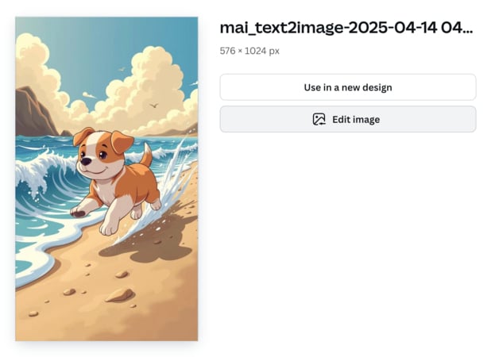
Task: Click the largest pebble on the sand
Action: pos(119,295)
